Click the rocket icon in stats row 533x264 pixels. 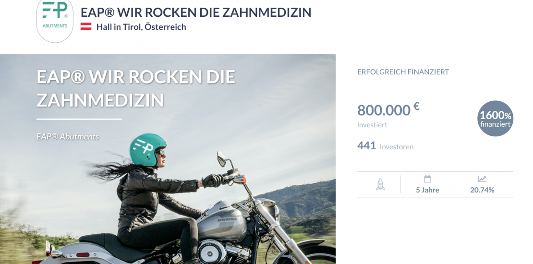(380, 184)
